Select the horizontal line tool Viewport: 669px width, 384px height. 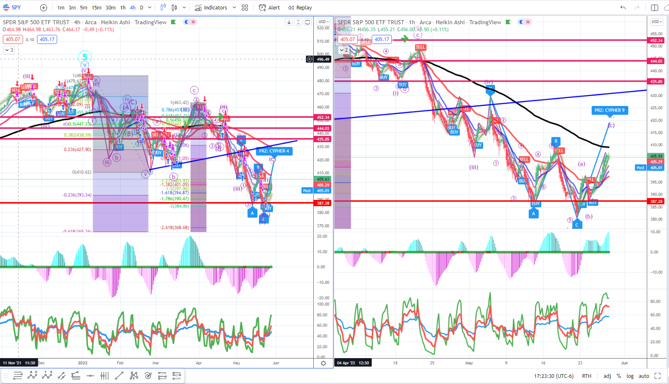[90, 375]
